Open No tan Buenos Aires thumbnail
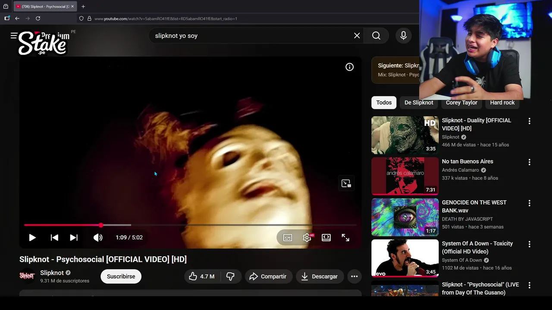 (x=405, y=176)
